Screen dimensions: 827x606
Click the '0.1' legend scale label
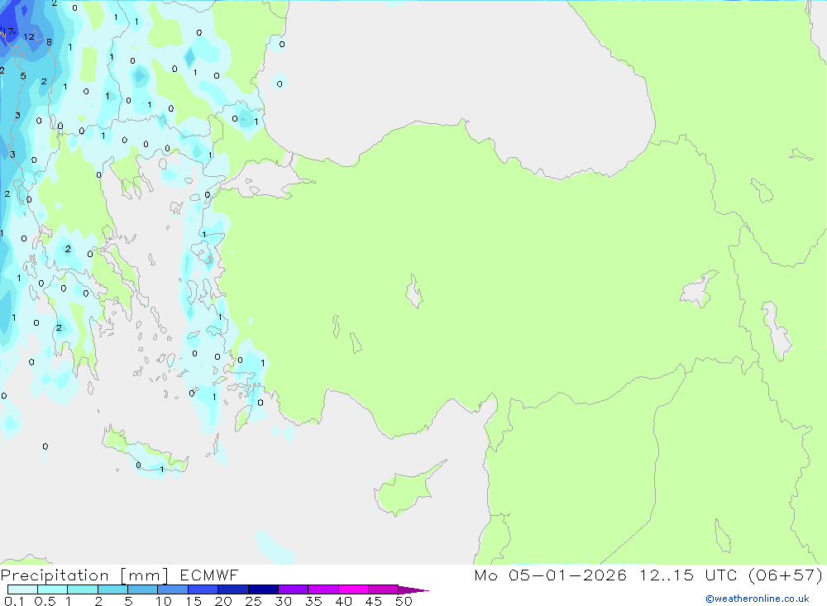point(14,601)
